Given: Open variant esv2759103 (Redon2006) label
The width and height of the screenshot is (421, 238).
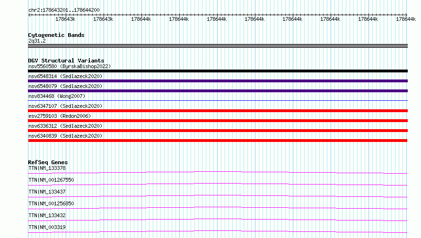Looking at the screenshot, I should coord(60,116).
